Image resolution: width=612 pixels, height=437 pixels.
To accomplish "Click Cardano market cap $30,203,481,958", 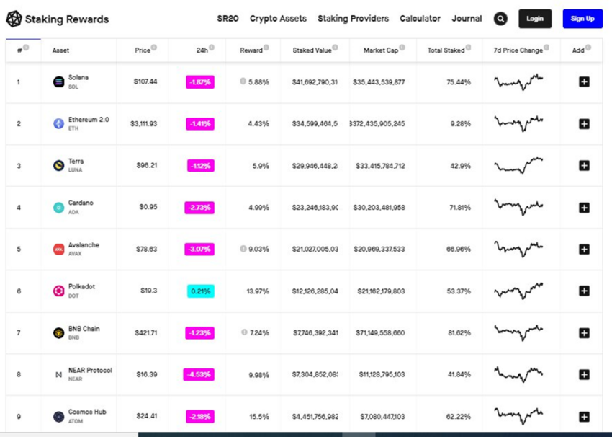I will 379,208.
